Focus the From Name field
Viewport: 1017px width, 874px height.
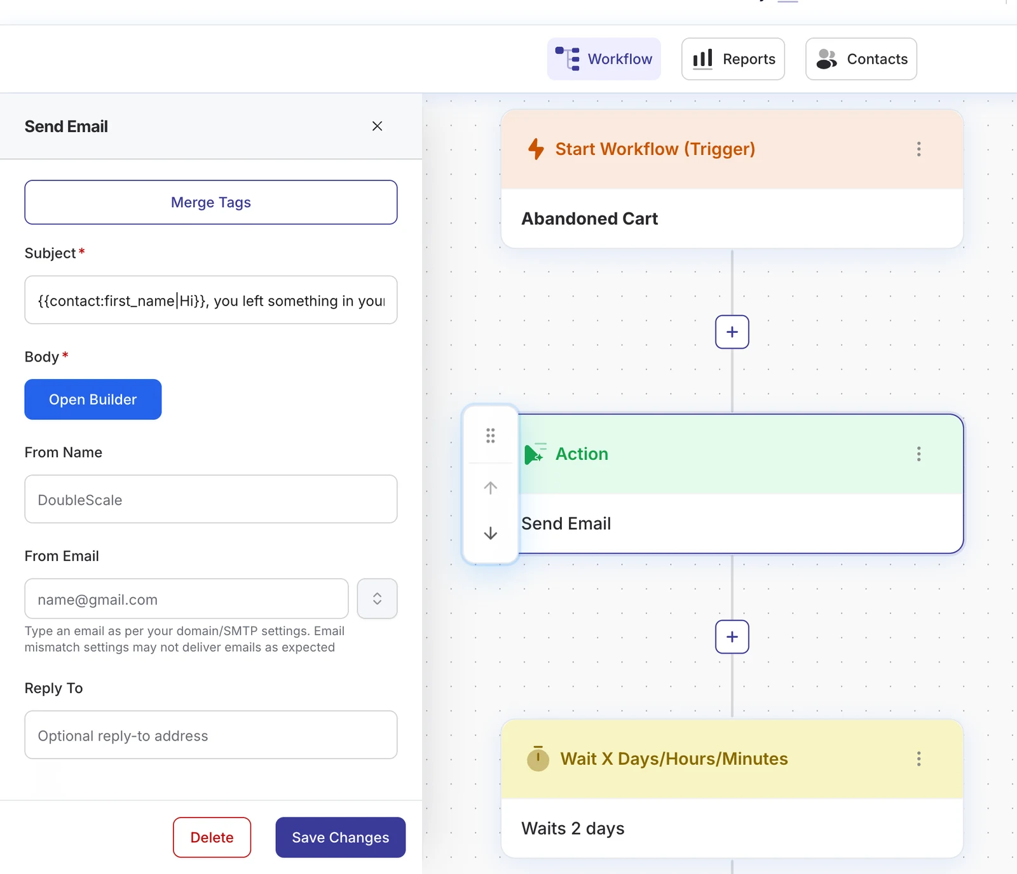tap(211, 499)
